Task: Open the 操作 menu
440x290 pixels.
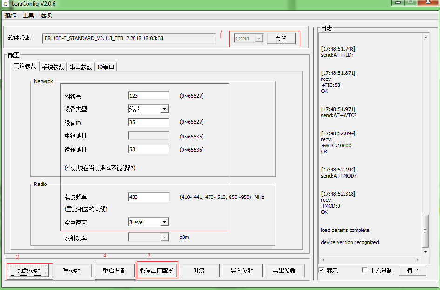Action: coord(11,15)
